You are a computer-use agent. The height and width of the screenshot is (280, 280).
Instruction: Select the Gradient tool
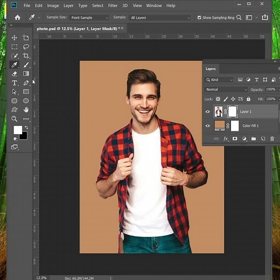point(26,74)
